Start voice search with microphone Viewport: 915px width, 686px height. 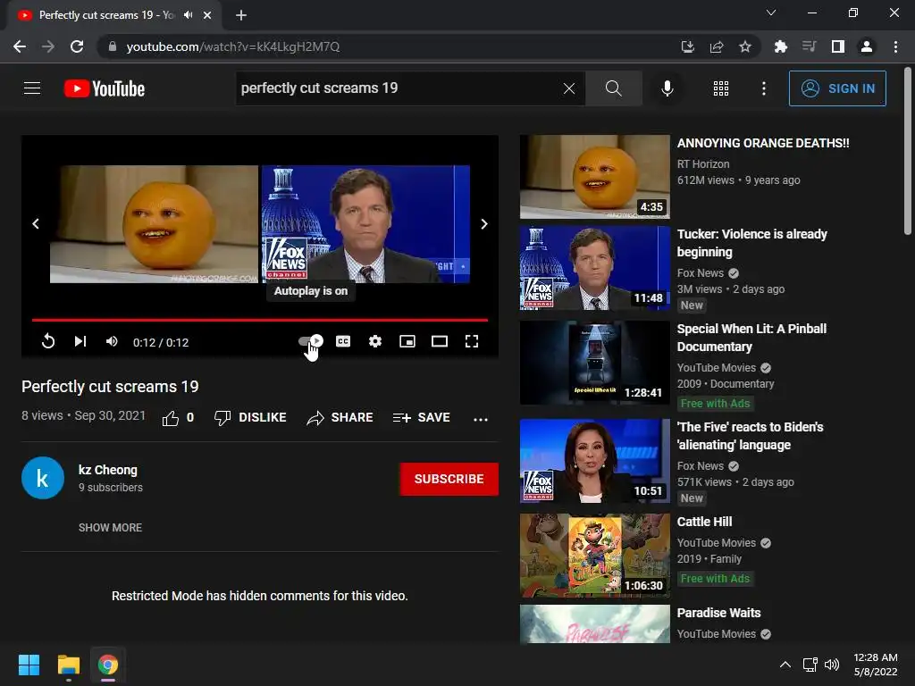click(667, 88)
